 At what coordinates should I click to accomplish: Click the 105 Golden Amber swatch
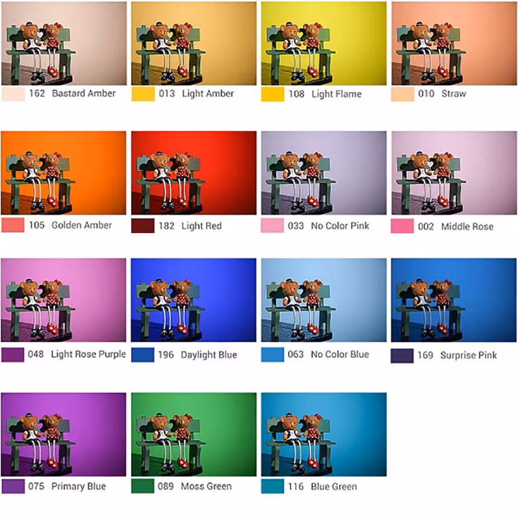tap(13, 225)
